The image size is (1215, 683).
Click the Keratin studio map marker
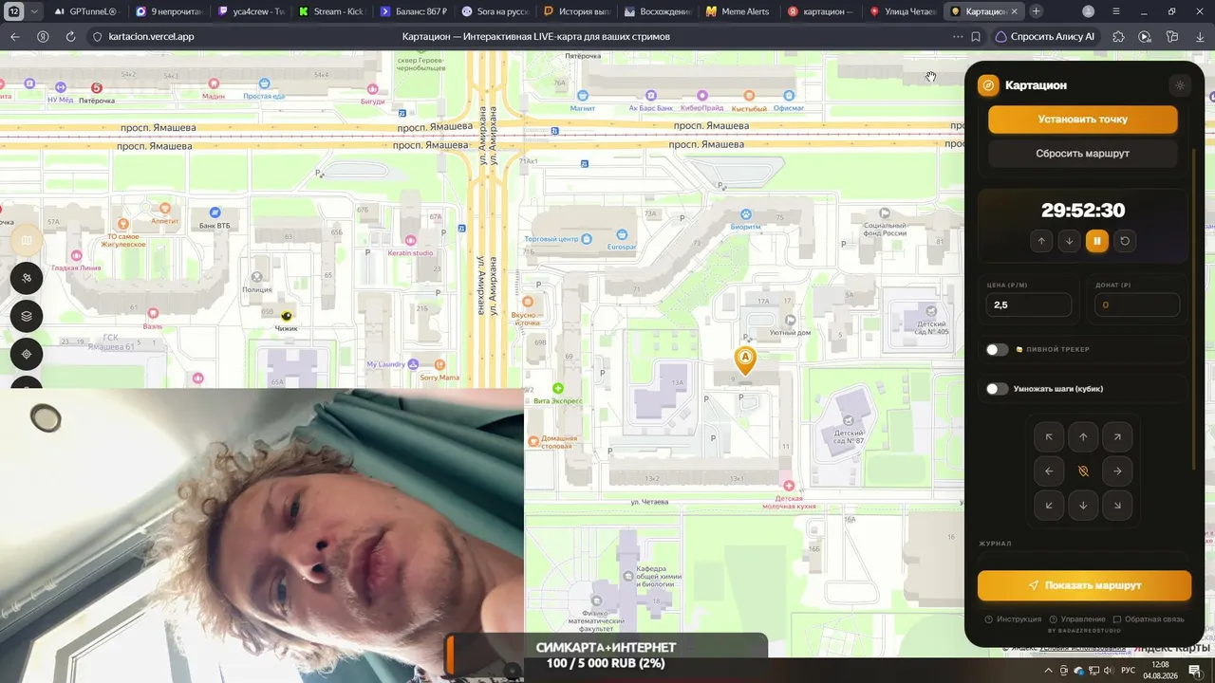click(x=410, y=242)
